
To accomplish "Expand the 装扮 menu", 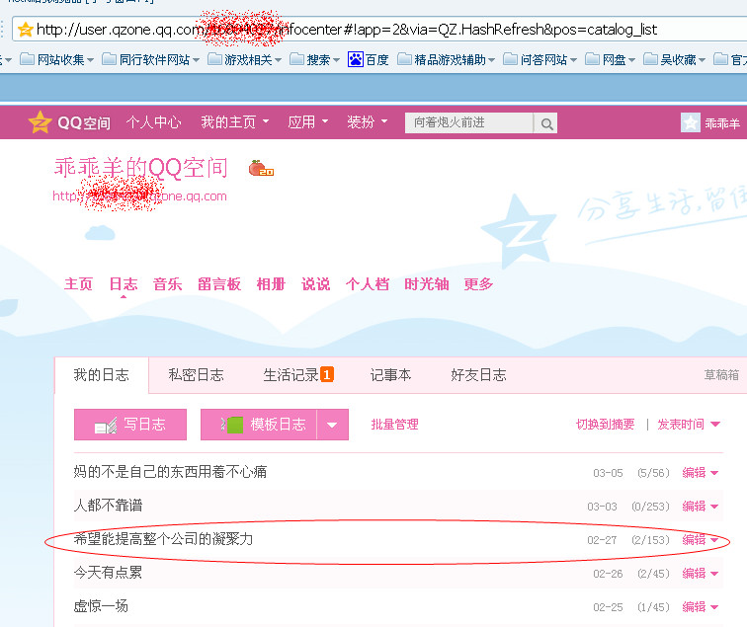I will 367,122.
